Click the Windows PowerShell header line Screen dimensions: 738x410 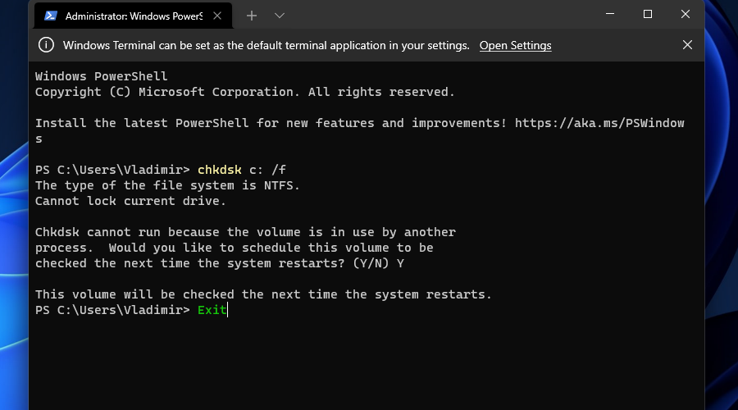click(101, 76)
